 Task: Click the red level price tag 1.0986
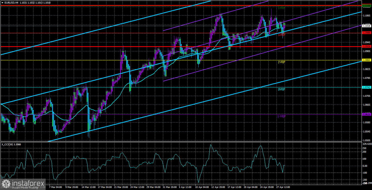tap(367, 33)
